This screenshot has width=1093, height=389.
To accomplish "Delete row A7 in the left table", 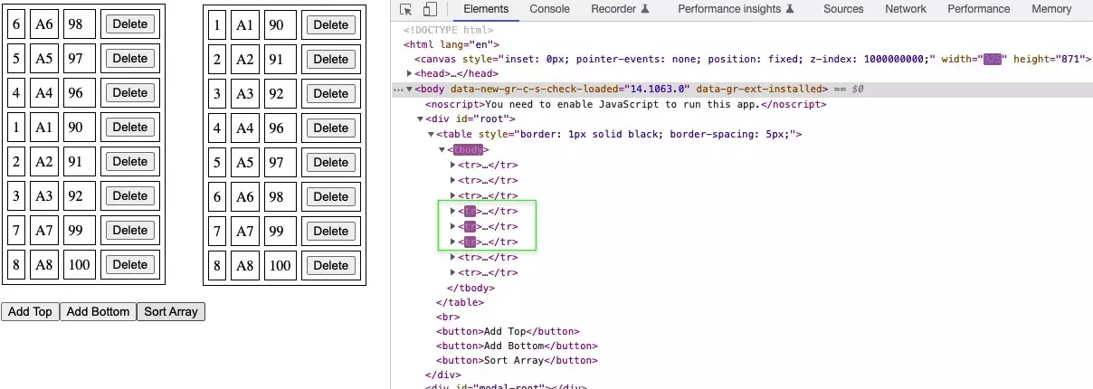I will tap(130, 230).
